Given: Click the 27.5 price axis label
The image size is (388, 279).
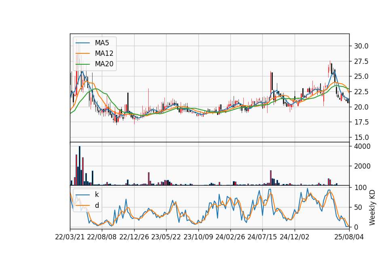Looking at the screenshot, I should point(361,61).
